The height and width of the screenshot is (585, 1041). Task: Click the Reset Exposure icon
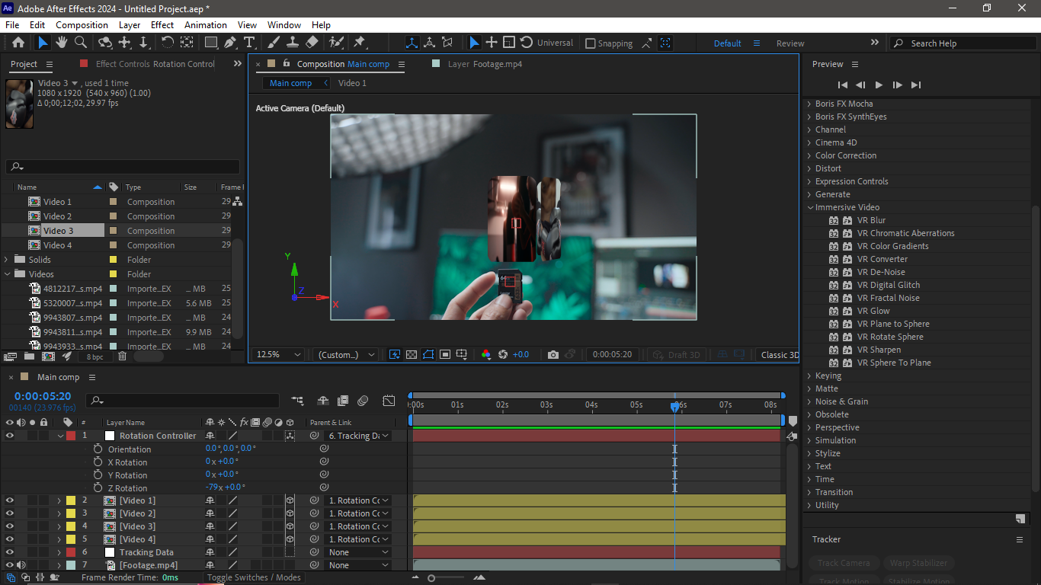[x=503, y=355]
